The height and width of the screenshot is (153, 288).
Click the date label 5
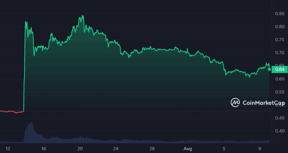pos(224,148)
